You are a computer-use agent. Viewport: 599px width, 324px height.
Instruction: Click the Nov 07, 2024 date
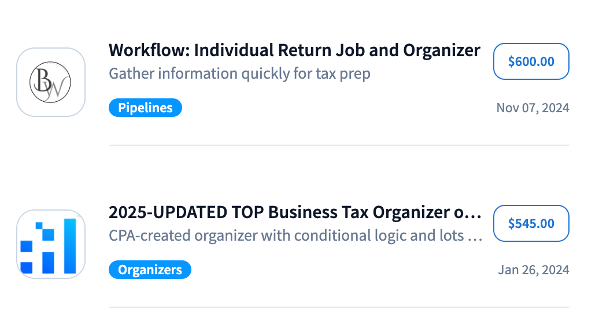[x=533, y=108]
